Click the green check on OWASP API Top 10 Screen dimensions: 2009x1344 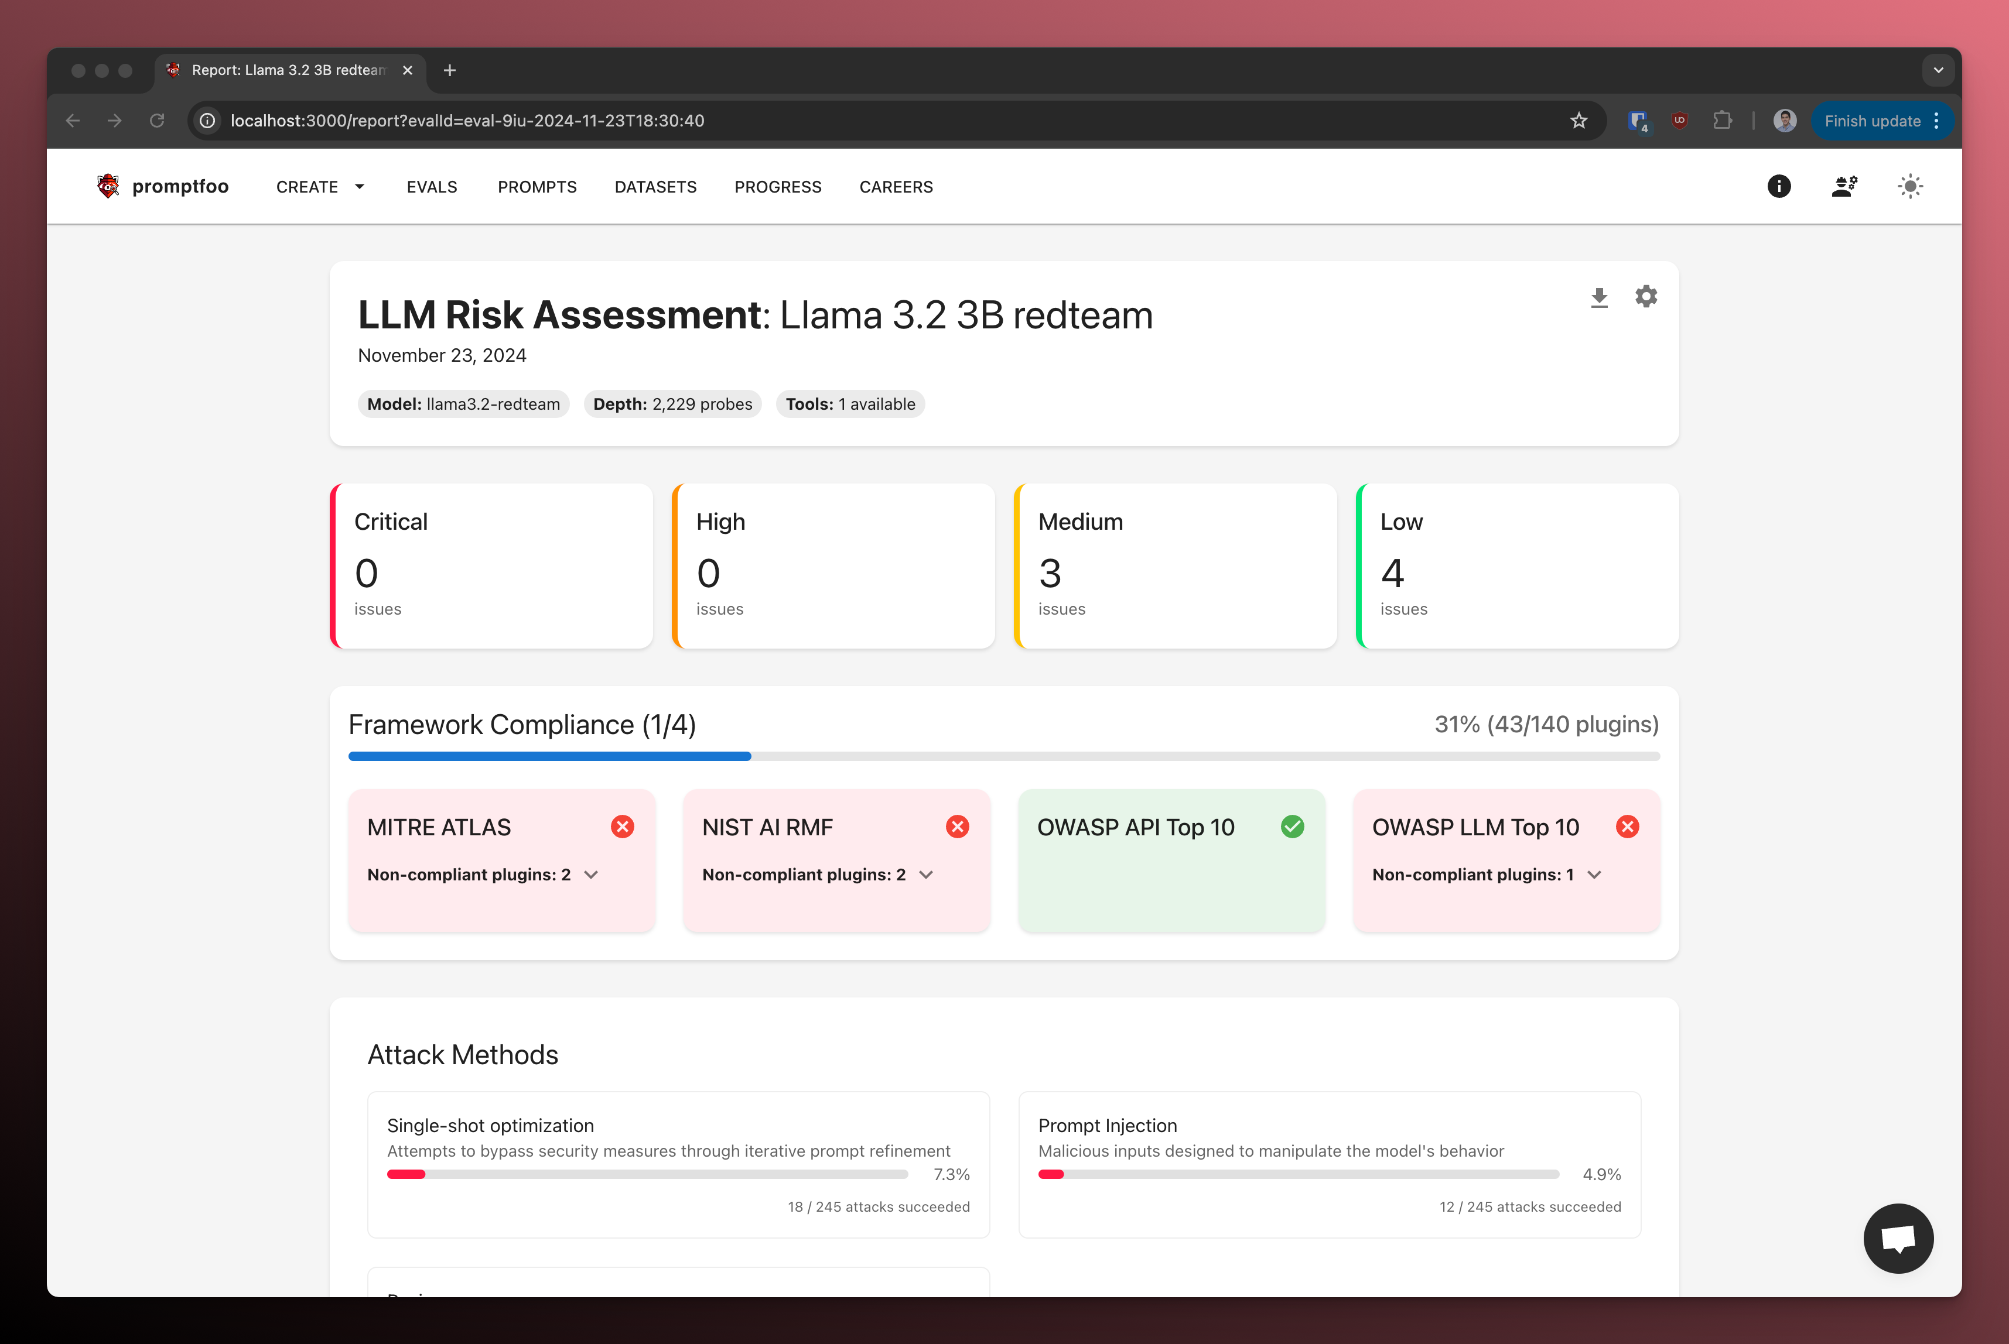(1293, 827)
